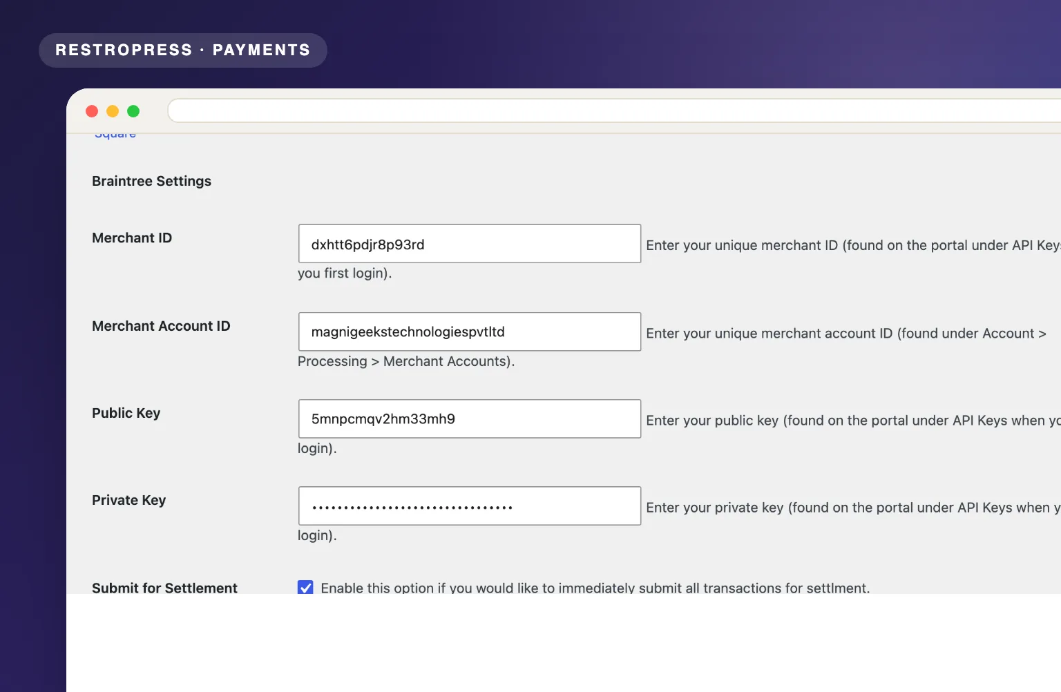The height and width of the screenshot is (692, 1061).
Task: Focus the Merchant Account ID text box
Action: (x=470, y=331)
